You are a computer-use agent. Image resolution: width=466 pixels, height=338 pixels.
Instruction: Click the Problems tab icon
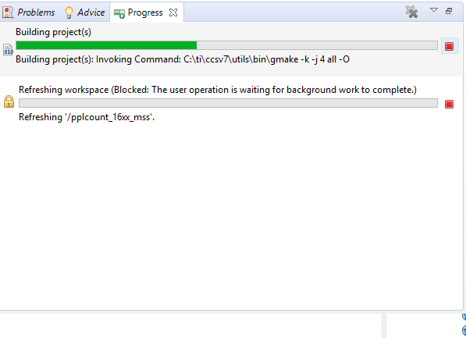[x=8, y=12]
